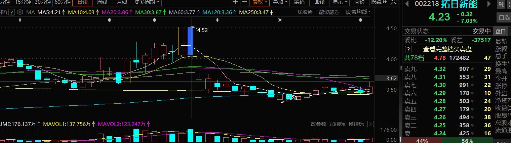This screenshot has width=511, height=143.
Task: Click the 44% buy ratio bar
Action: point(422,141)
